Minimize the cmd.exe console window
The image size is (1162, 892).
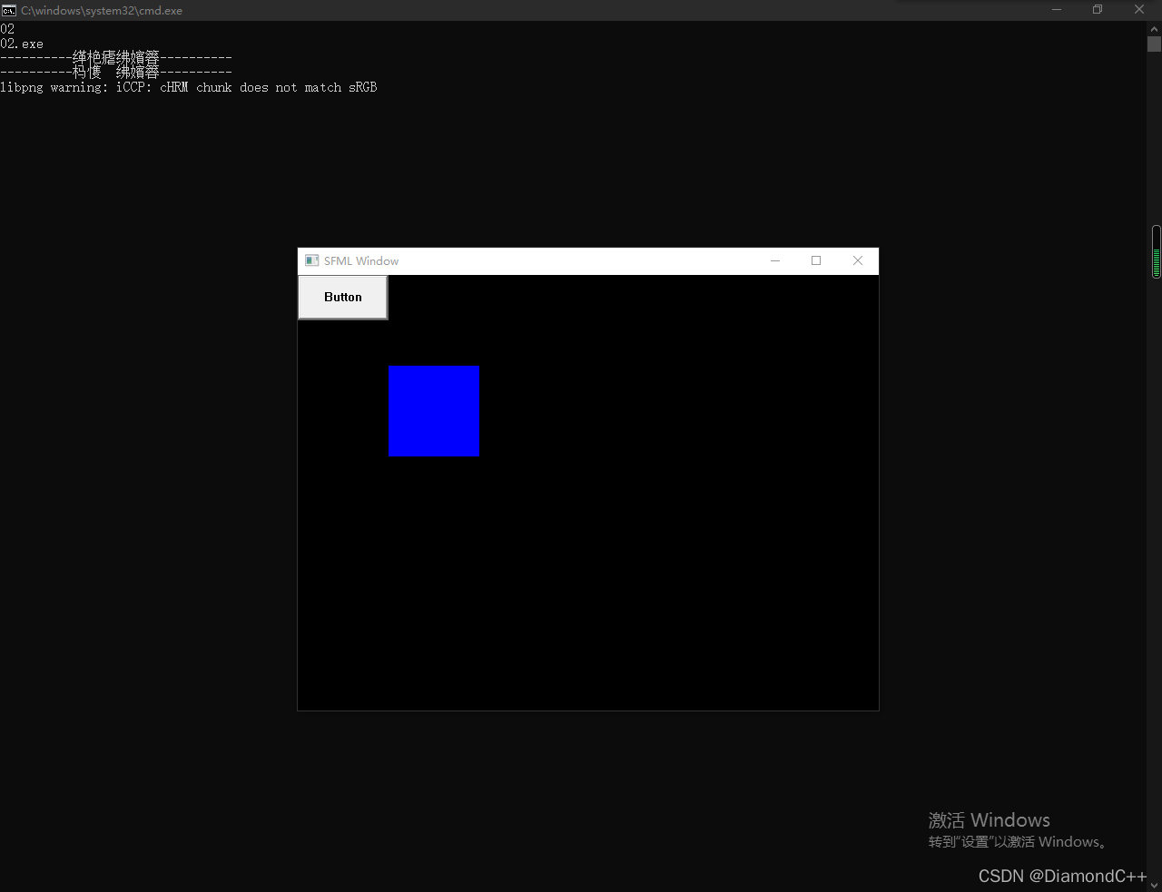tap(1056, 10)
